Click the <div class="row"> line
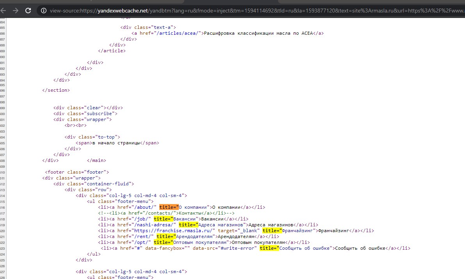Image resolution: width=465 pixels, height=279 pixels. [x=88, y=190]
